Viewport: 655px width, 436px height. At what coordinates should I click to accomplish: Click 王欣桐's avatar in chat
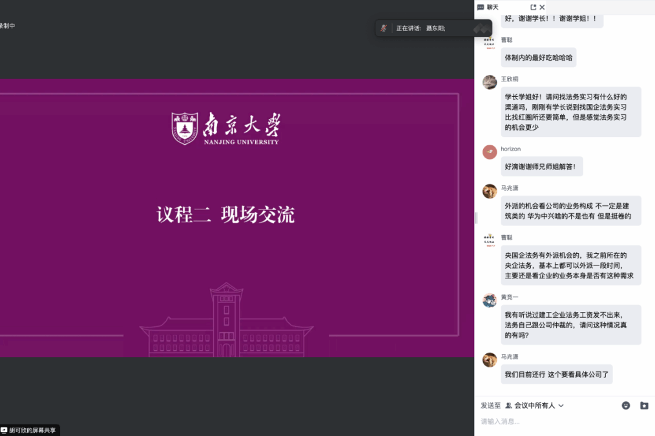point(490,82)
